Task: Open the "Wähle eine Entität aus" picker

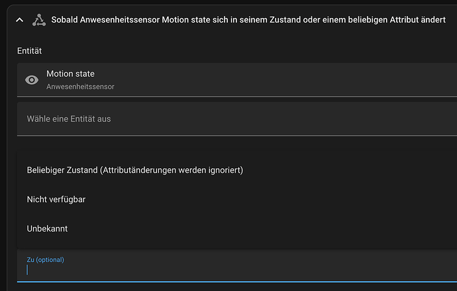Action: point(237,119)
